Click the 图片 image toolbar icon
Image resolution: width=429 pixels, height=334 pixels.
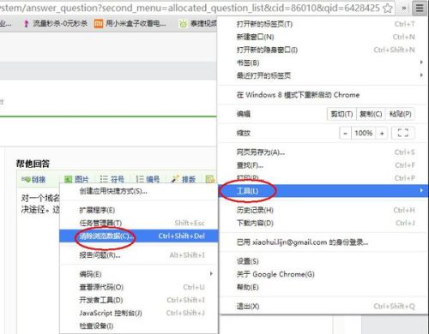(76, 180)
